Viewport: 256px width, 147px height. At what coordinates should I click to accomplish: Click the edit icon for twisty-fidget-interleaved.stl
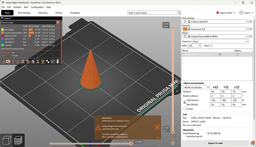[x=237, y=55]
